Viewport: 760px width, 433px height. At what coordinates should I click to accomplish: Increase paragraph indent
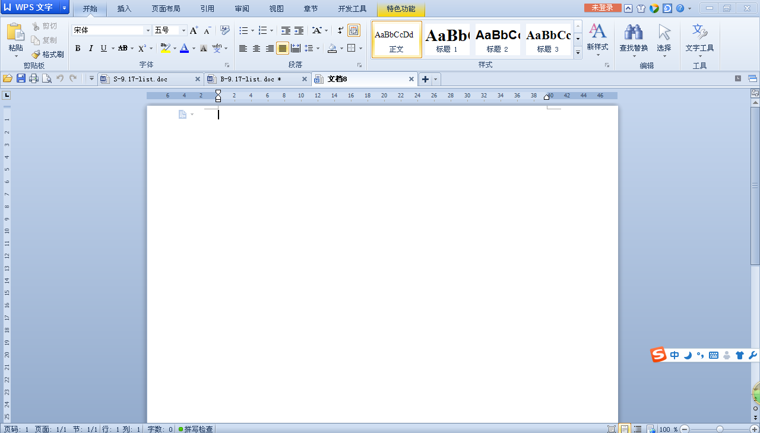click(x=299, y=30)
